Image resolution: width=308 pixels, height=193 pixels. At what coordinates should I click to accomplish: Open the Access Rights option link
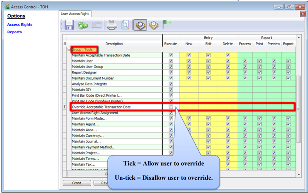click(20, 24)
